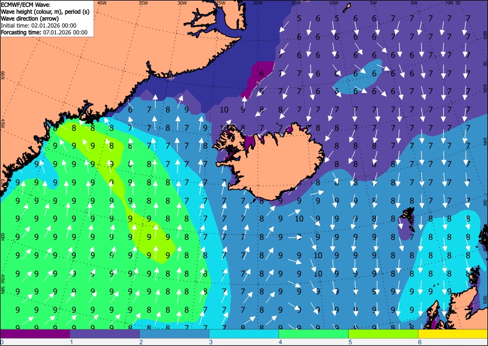488x346 pixels.
Task: Click the 5W longitude label at top
Action: (x=374, y=3)
